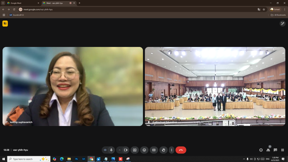Open the All Bookmarks folder
The width and height of the screenshot is (288, 162).
click(278, 15)
